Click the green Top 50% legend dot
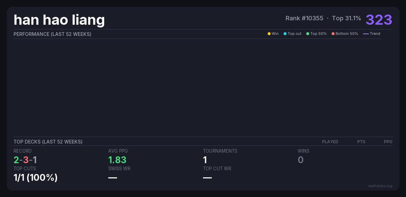 [308, 34]
